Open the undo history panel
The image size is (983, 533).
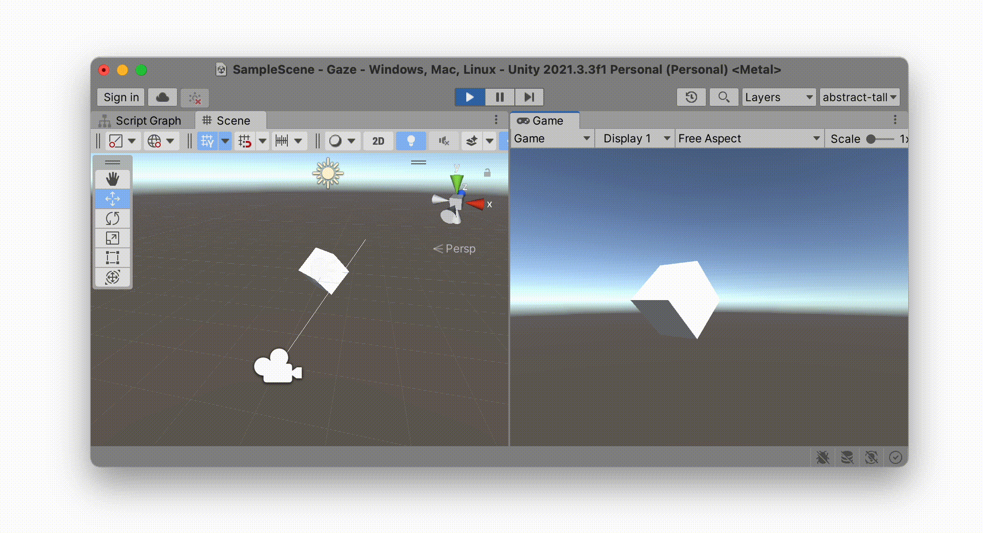691,97
